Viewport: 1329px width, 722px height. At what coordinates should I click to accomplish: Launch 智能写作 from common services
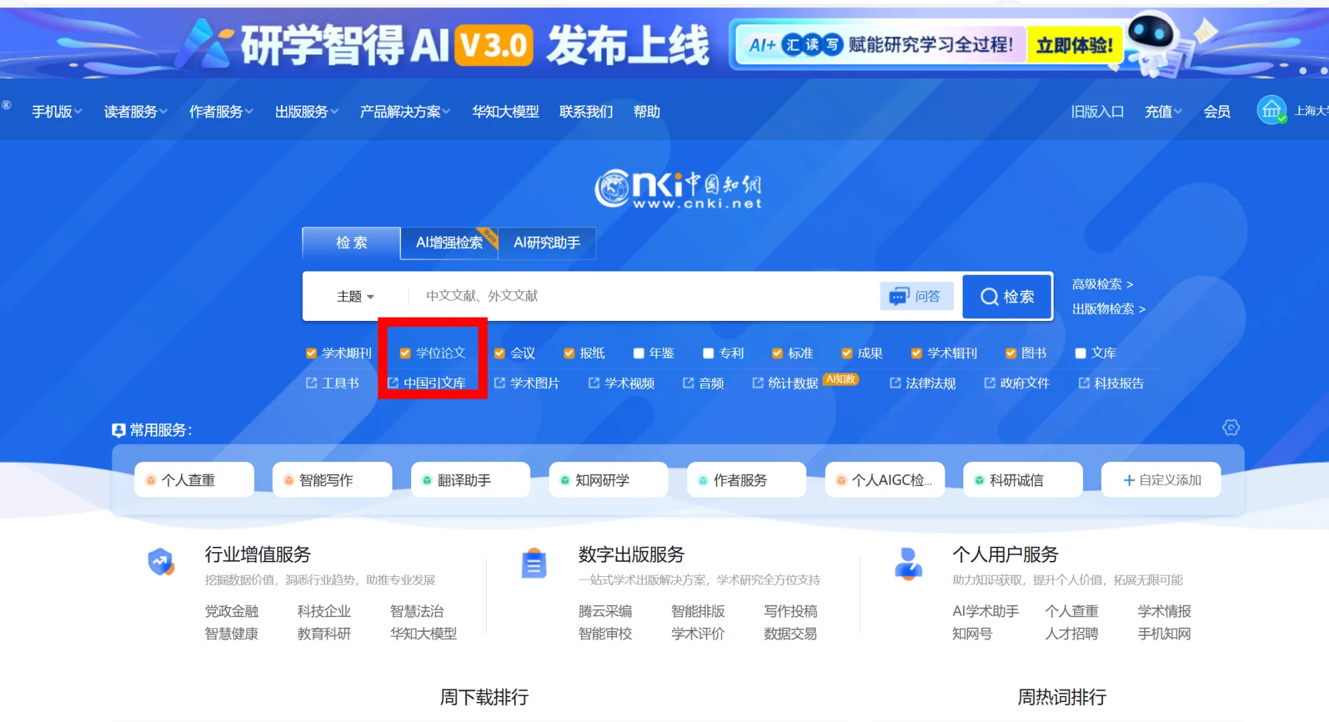(332, 479)
